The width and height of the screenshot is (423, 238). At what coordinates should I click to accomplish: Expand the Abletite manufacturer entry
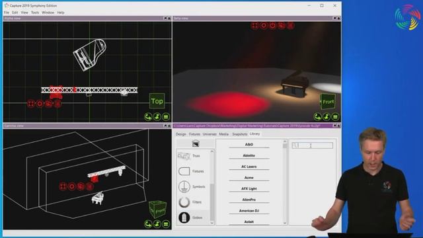(249, 156)
